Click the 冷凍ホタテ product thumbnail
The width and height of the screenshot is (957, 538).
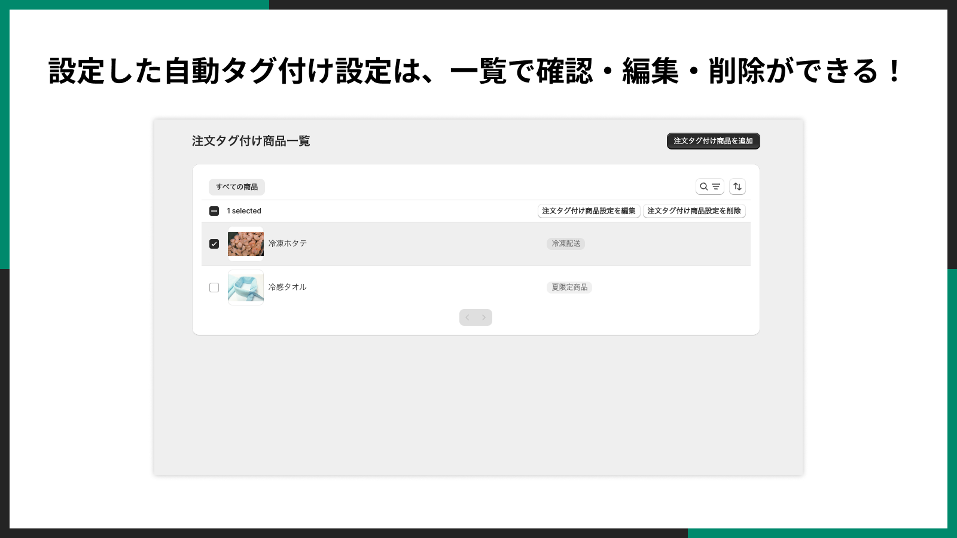point(245,244)
